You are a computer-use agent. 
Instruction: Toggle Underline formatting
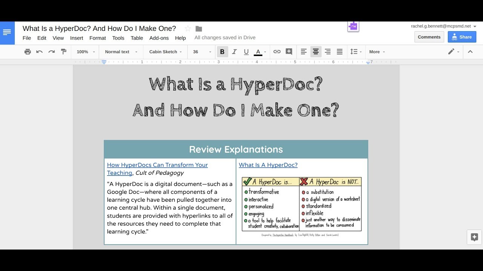point(246,52)
